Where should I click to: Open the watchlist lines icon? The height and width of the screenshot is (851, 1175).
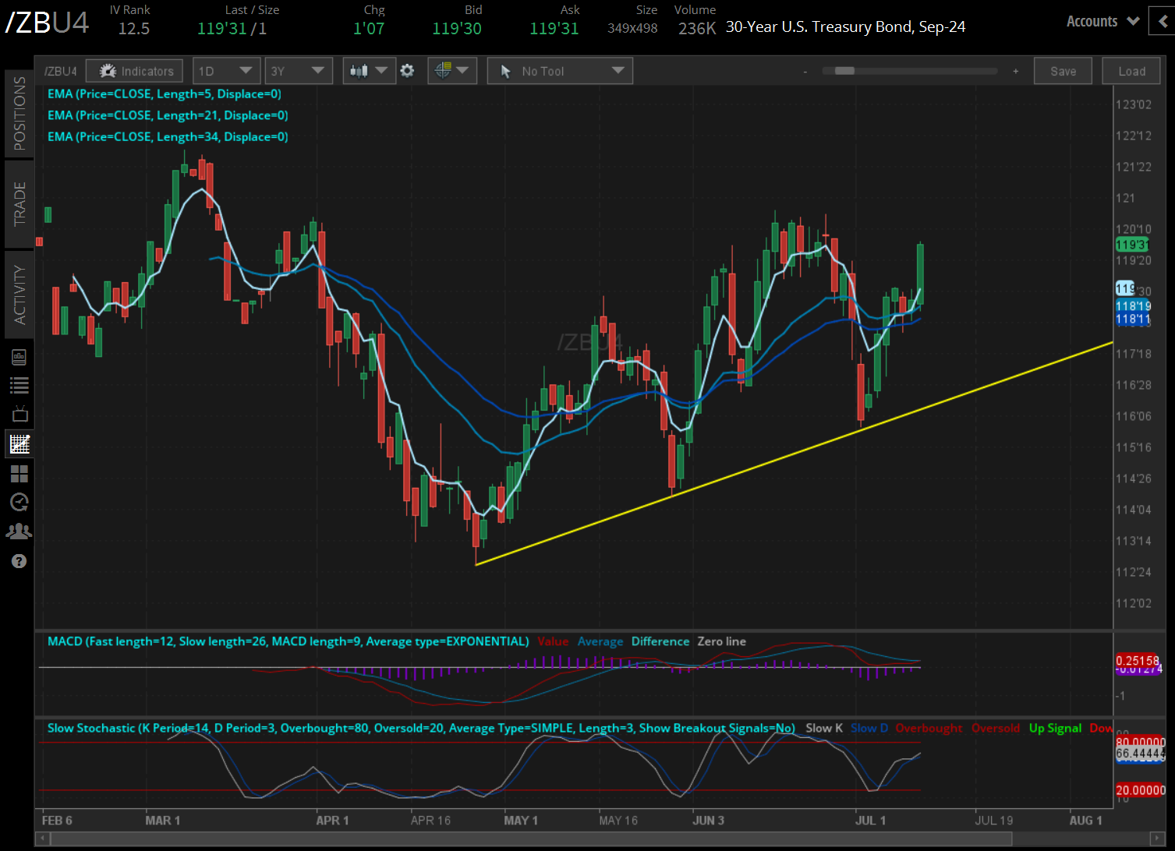click(x=19, y=385)
